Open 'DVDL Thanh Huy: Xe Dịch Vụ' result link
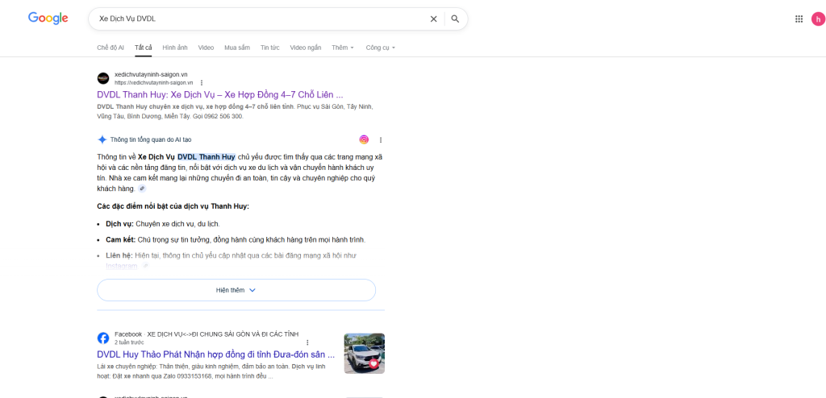This screenshot has height=398, width=826. click(220, 95)
